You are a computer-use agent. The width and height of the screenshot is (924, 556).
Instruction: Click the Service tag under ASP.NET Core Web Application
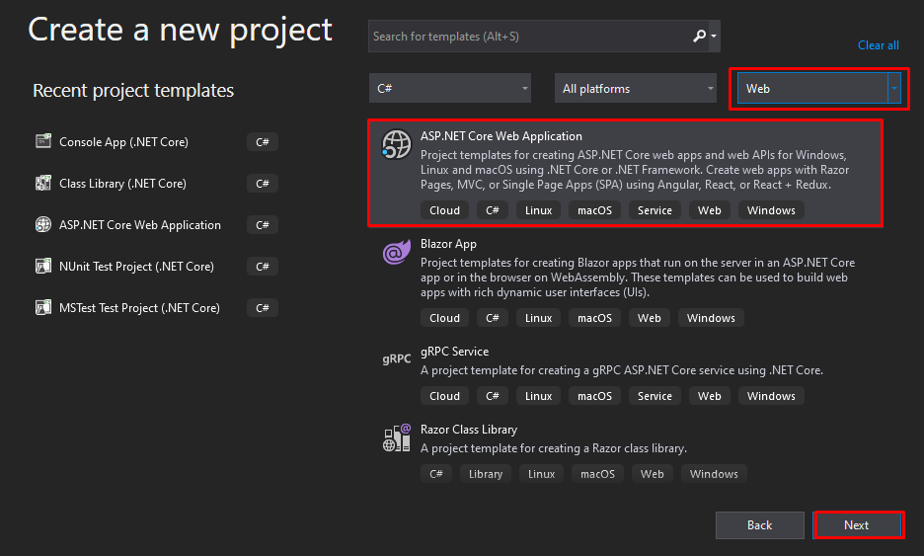pyautogui.click(x=654, y=210)
